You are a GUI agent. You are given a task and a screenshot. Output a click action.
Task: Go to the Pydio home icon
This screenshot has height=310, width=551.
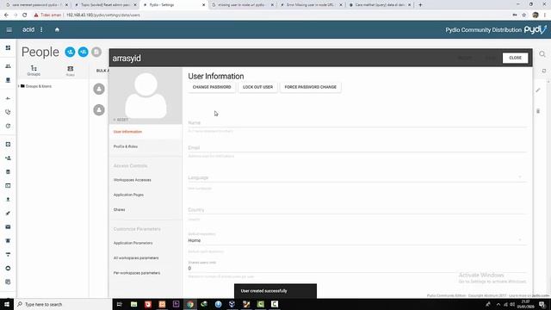click(57, 30)
